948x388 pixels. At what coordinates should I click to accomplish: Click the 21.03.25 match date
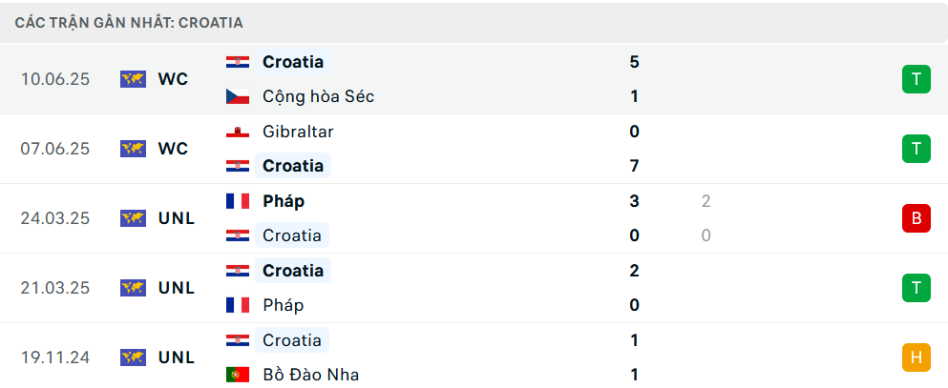coord(55,288)
